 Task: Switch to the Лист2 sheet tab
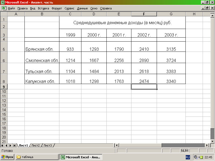[x=35, y=145]
